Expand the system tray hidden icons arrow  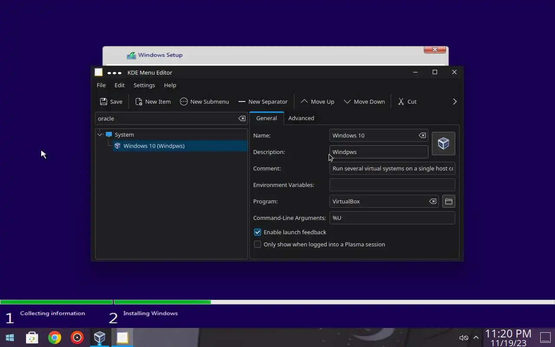coord(476,337)
